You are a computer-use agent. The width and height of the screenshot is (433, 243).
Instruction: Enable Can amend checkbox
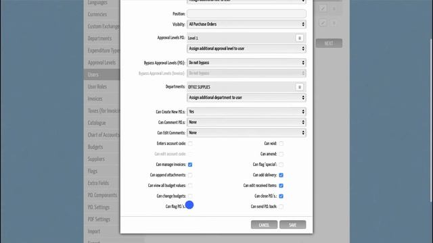[x=281, y=154]
